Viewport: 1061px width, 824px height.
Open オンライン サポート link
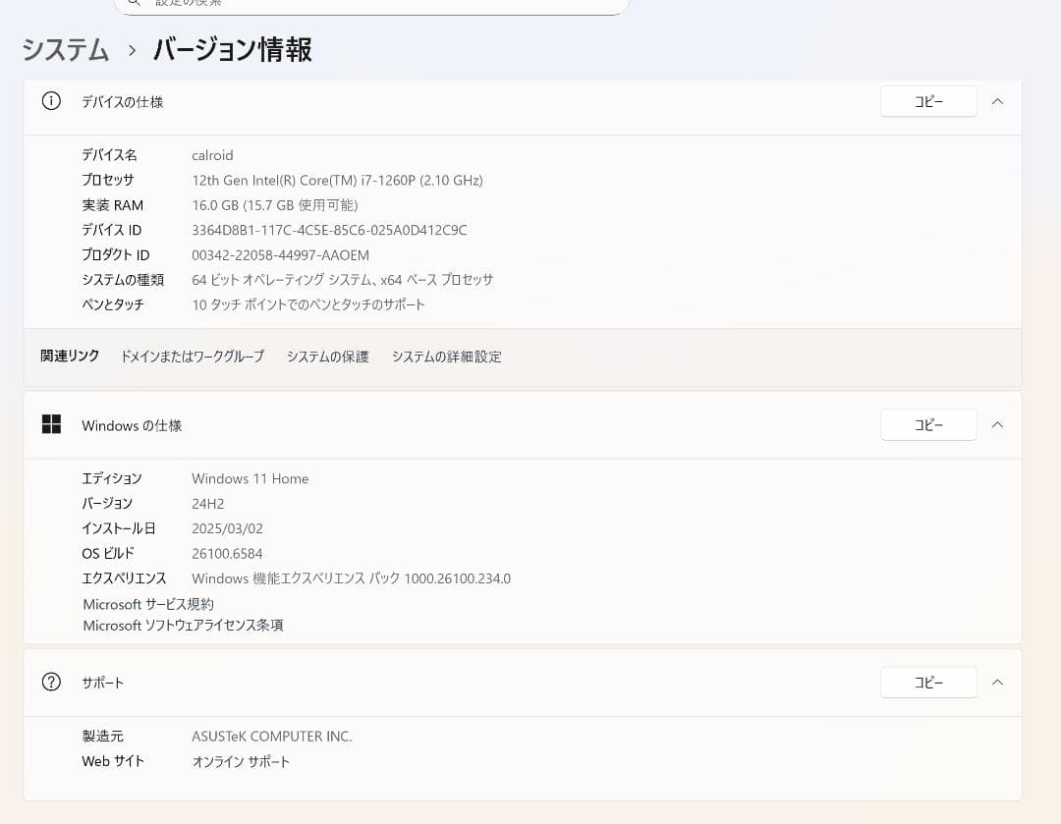(x=241, y=761)
